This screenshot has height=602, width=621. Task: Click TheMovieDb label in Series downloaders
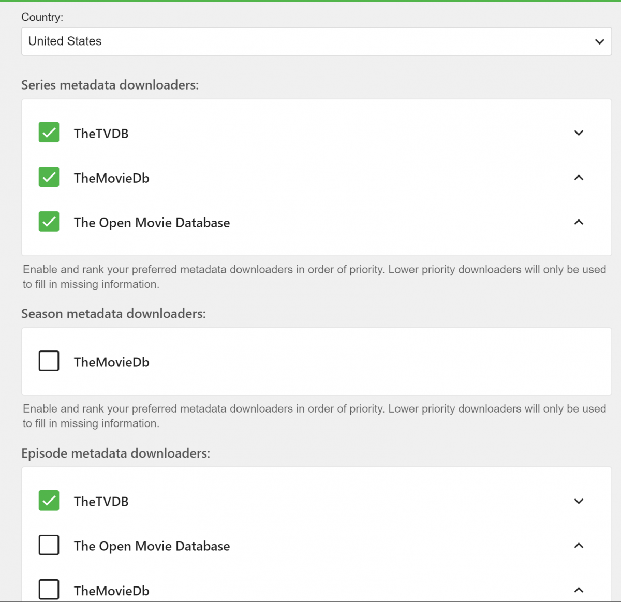click(x=111, y=178)
